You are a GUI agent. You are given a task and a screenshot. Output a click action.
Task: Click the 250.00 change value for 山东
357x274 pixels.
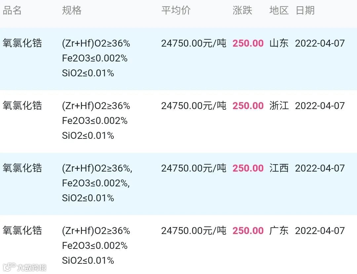pyautogui.click(x=248, y=43)
